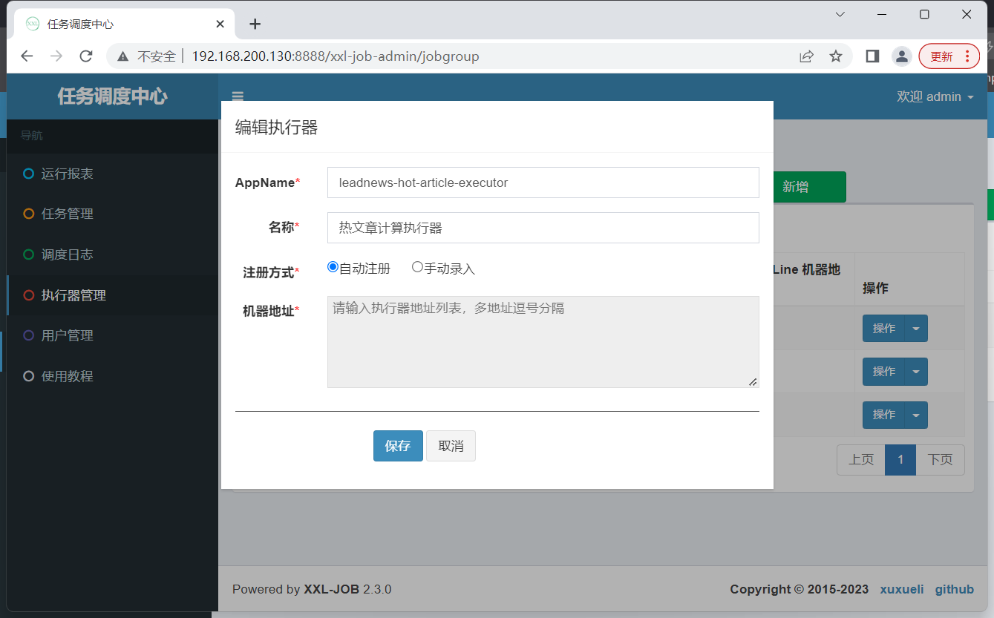Image resolution: width=994 pixels, height=618 pixels.
Task: Open the browser side panel icon
Action: (872, 56)
